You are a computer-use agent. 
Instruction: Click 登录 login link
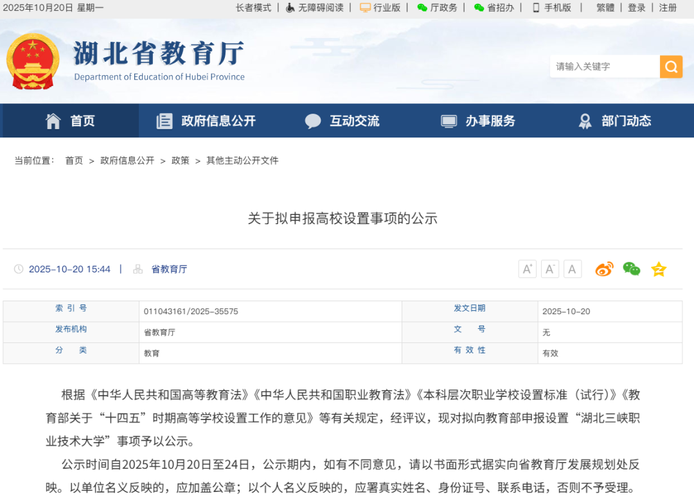[636, 8]
